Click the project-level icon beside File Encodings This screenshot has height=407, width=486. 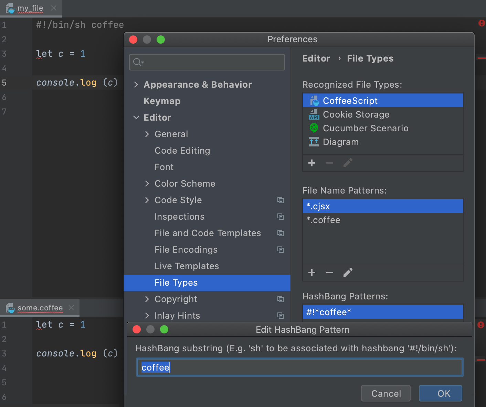click(x=281, y=250)
